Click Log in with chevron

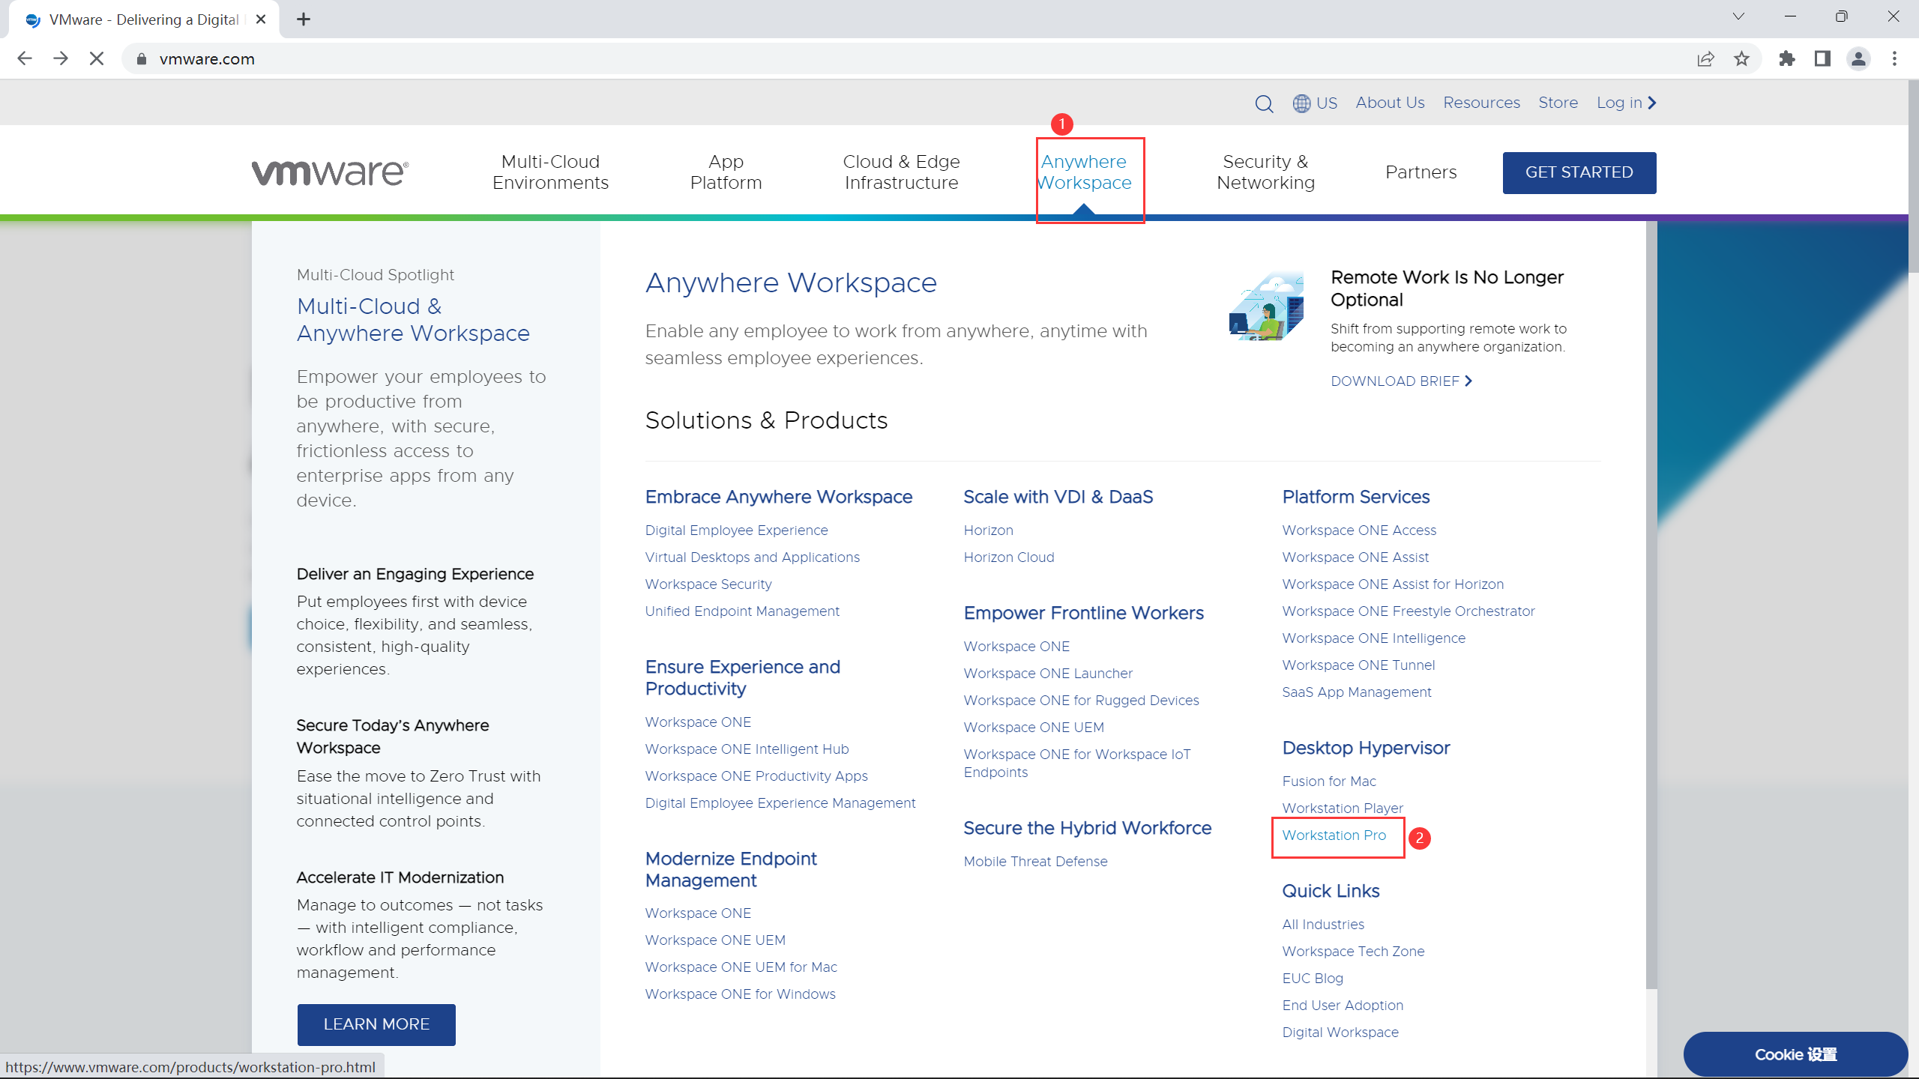click(x=1626, y=103)
